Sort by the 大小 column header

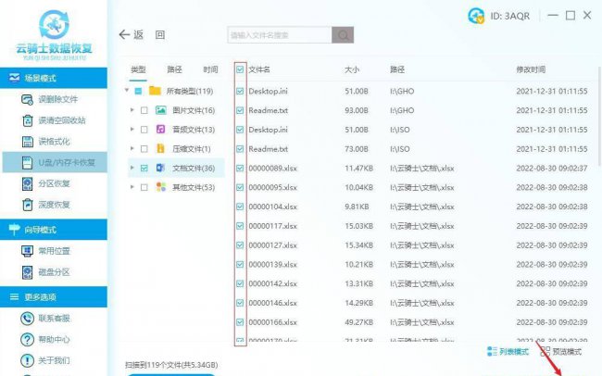pos(352,69)
